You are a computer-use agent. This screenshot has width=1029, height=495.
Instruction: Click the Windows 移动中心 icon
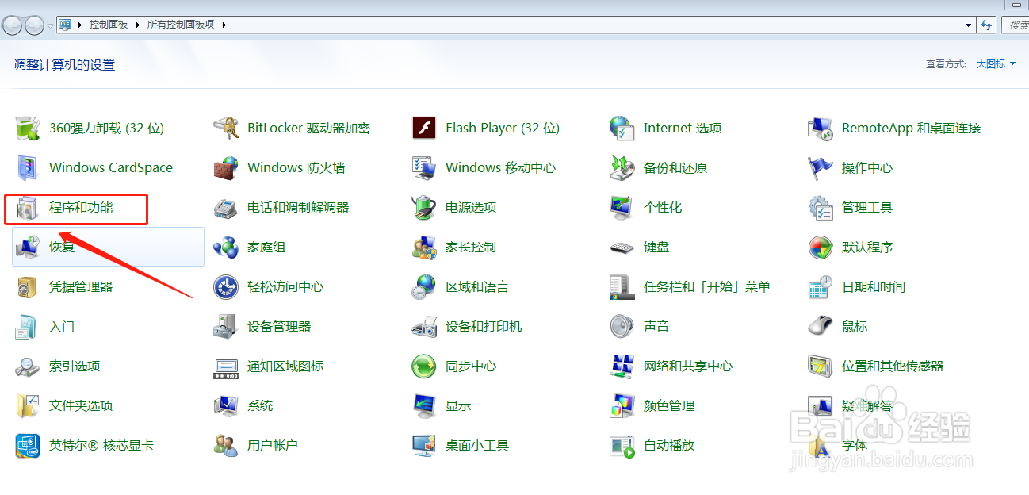click(x=424, y=167)
